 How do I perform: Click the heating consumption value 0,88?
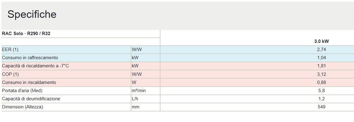[322, 82]
